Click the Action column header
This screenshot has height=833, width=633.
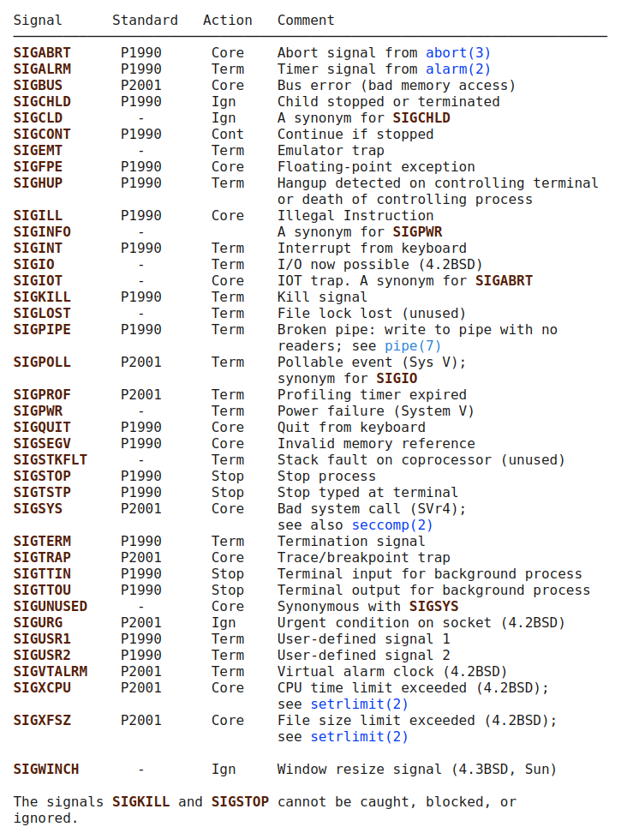tap(228, 20)
